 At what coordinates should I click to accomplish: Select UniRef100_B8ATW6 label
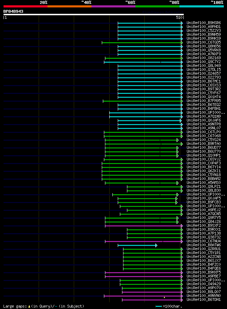204,245
